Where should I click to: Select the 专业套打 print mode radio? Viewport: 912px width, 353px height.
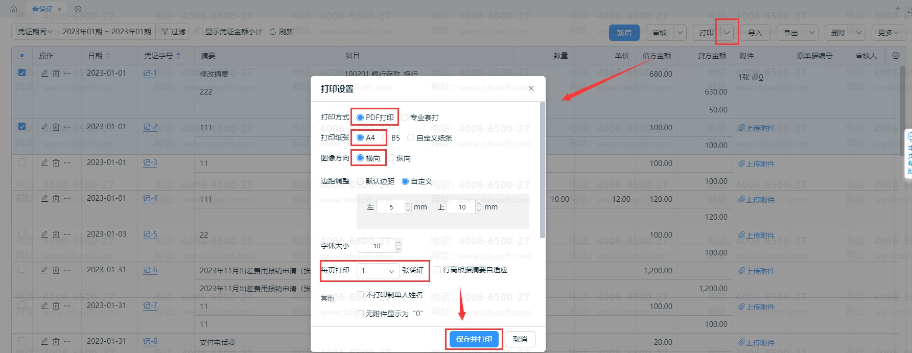(405, 117)
